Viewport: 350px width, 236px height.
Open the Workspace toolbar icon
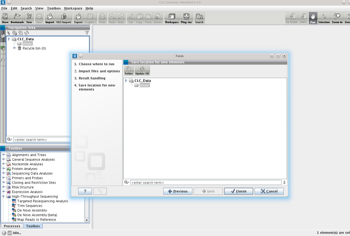(x=172, y=18)
